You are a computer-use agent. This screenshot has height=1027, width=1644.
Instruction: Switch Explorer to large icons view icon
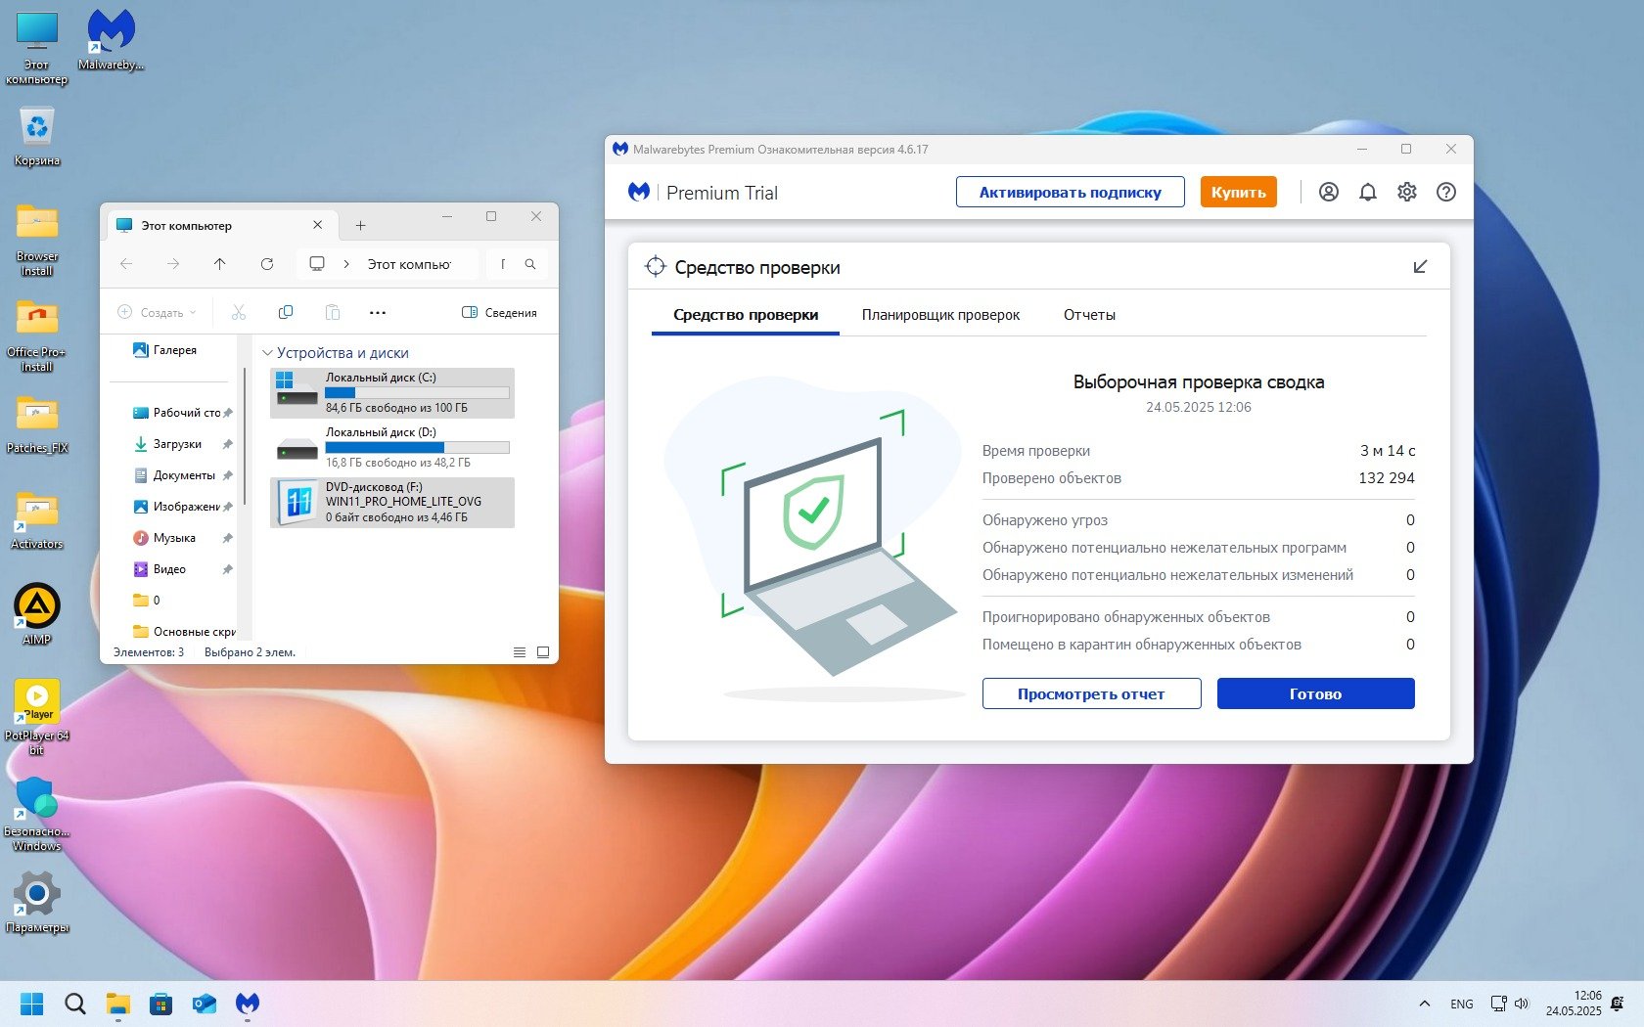pos(543,652)
